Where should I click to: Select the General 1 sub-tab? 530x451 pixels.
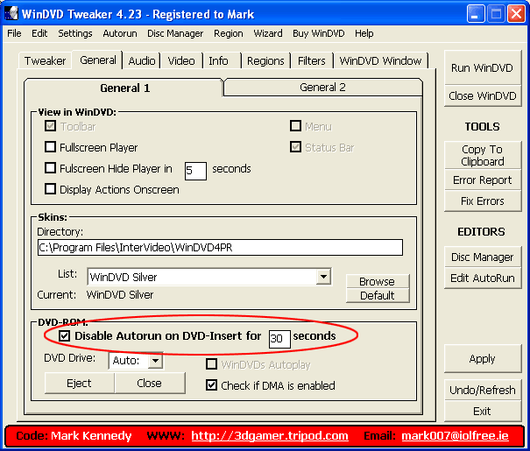(124, 88)
